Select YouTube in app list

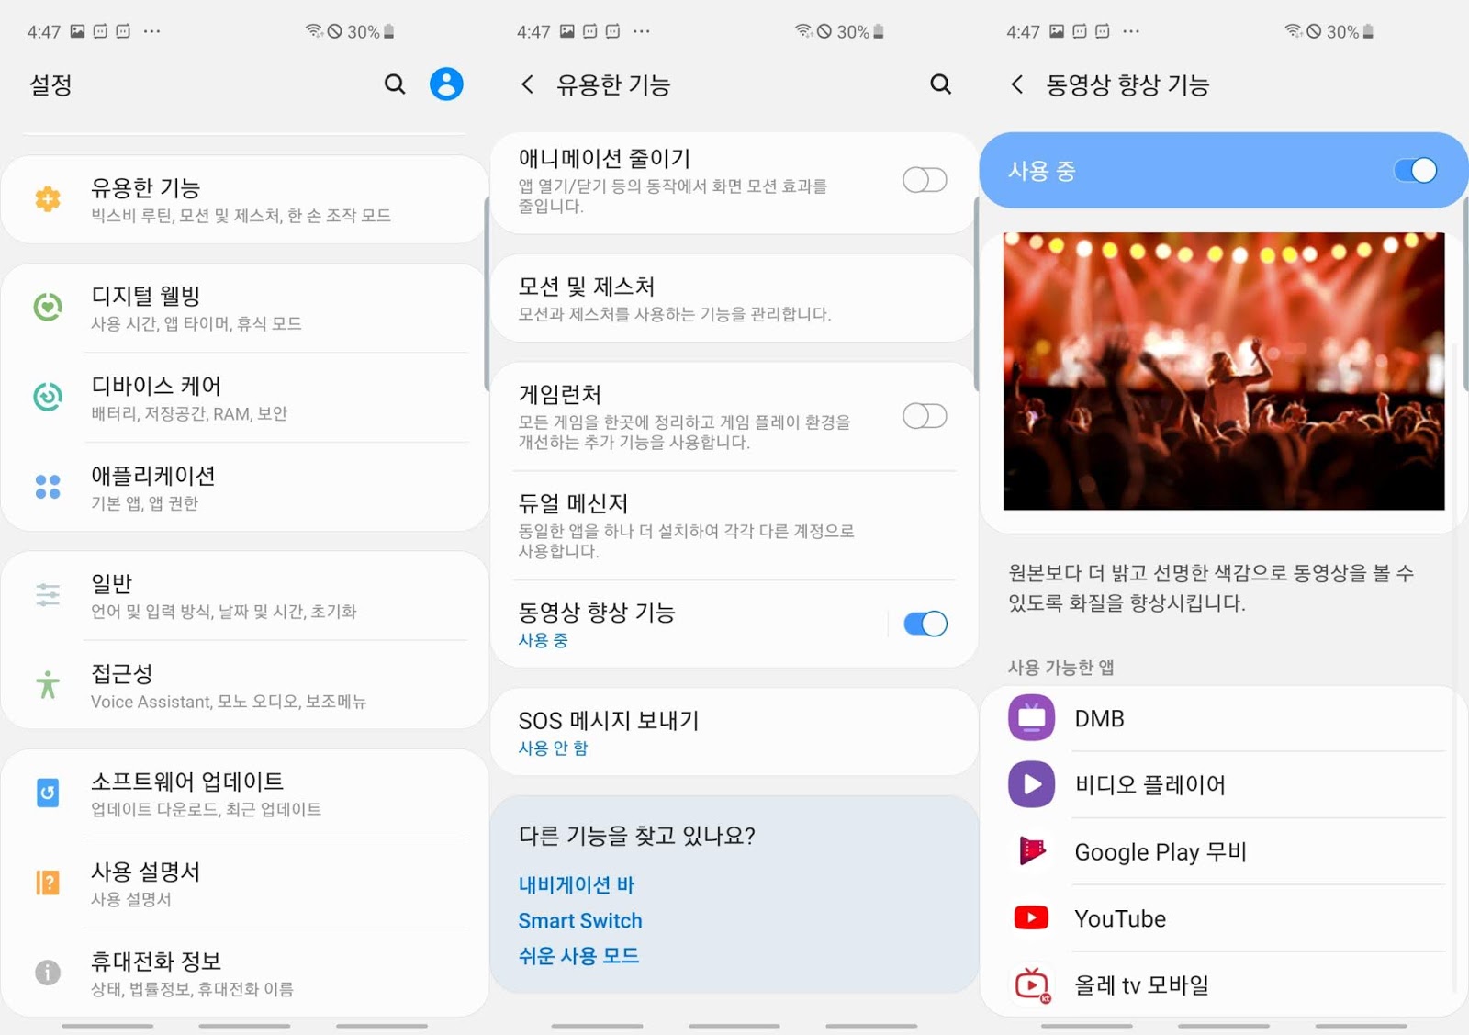click(x=1223, y=917)
